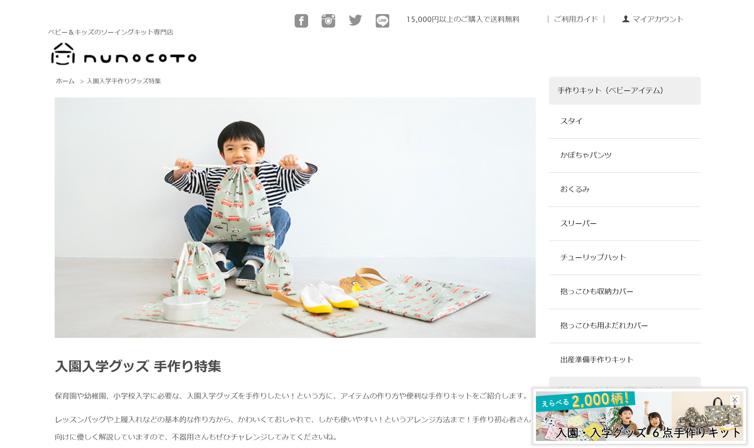Go to ホーム breadcrumb link
This screenshot has height=448, width=754.
65,81
